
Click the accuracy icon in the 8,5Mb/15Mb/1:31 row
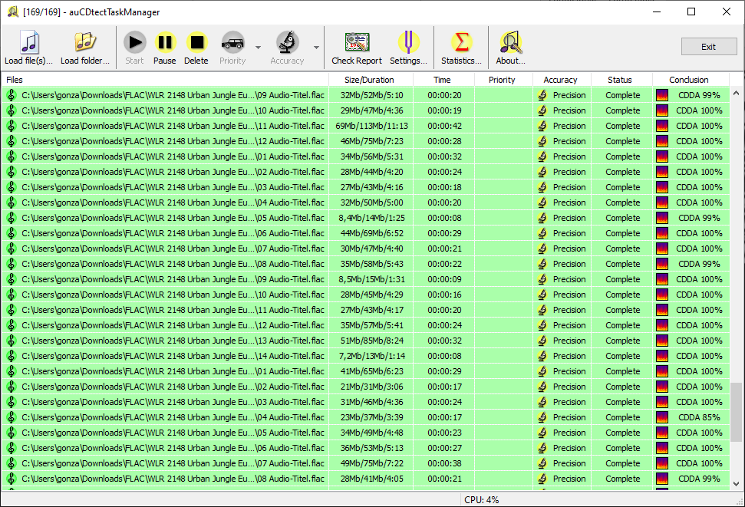[x=542, y=279]
